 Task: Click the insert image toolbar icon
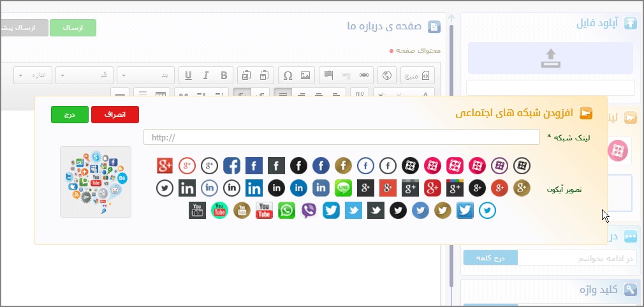pyautogui.click(x=305, y=75)
